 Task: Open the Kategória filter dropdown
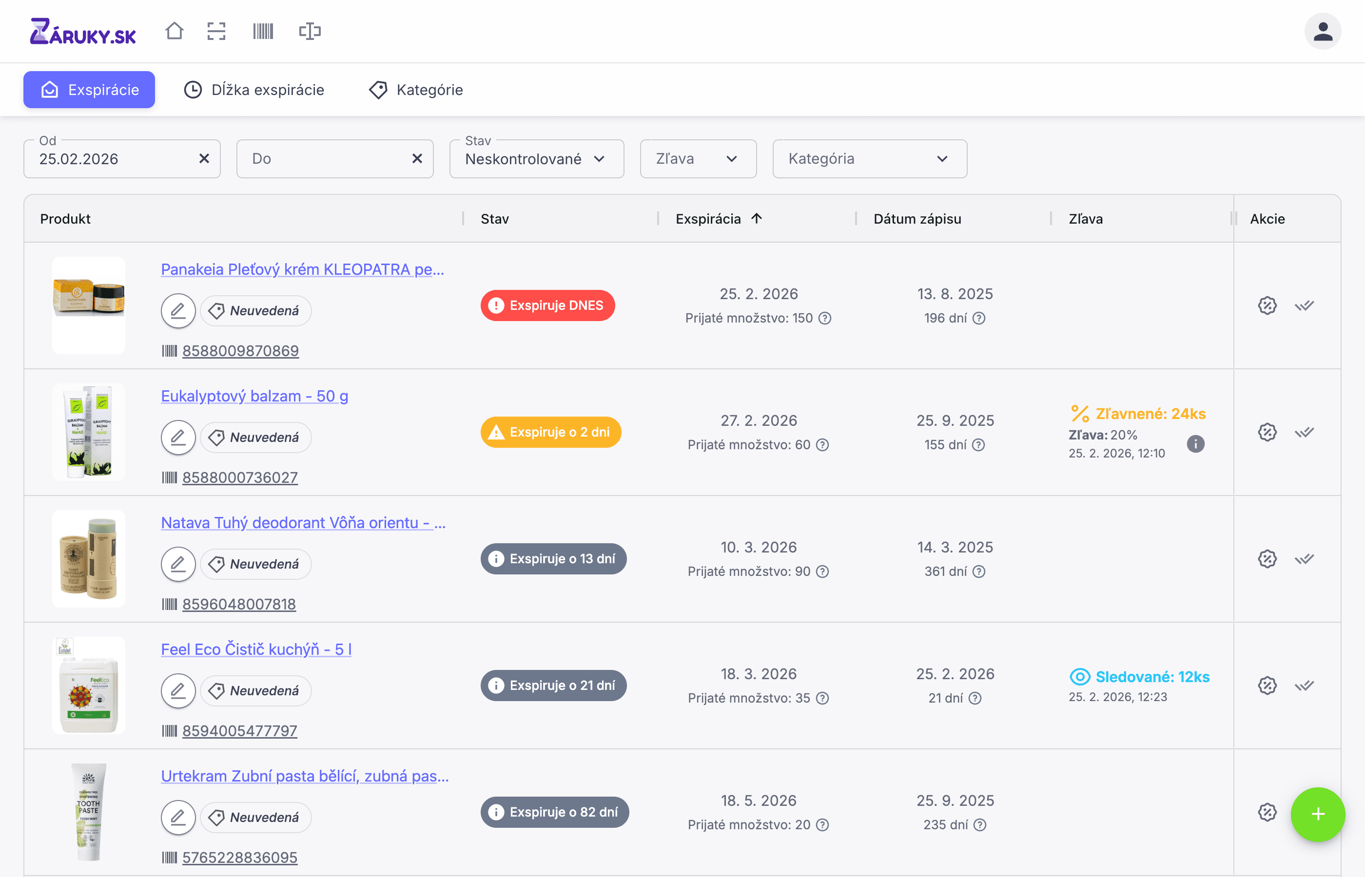pos(869,159)
